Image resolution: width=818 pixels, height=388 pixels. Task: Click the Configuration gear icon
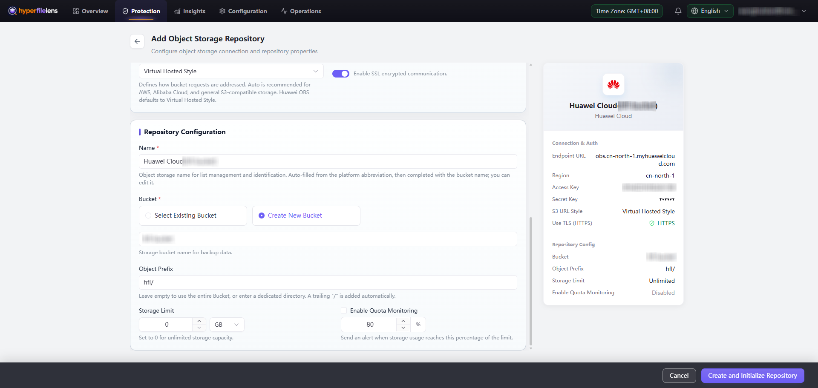[x=222, y=11]
